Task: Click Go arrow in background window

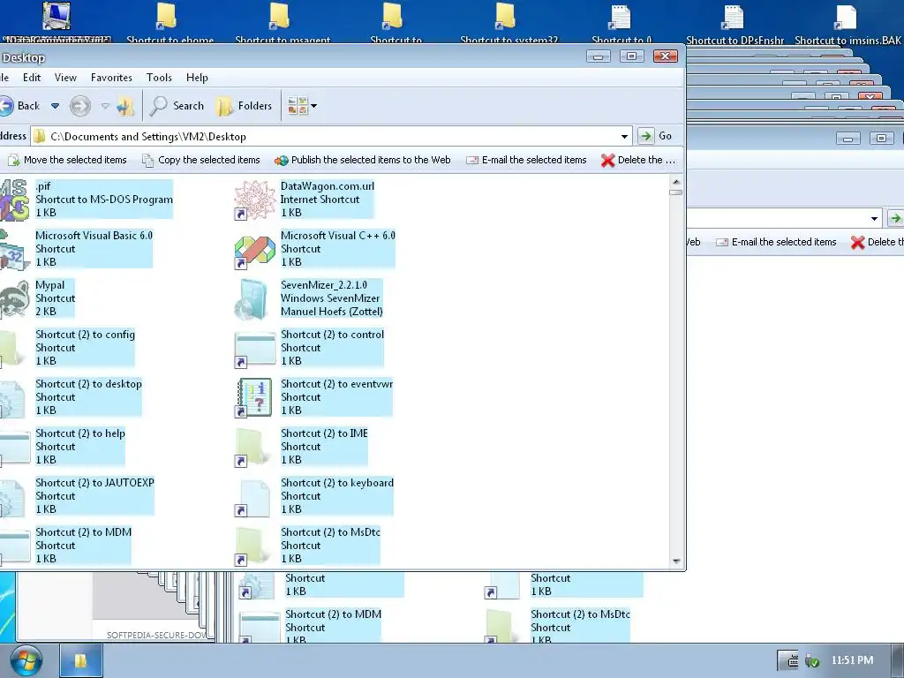Action: [895, 219]
